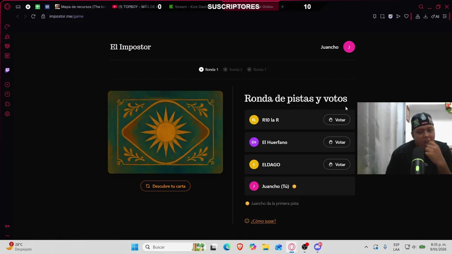Image resolution: width=452 pixels, height=254 pixels.
Task: Click the R10 la R player name
Action: (x=270, y=120)
